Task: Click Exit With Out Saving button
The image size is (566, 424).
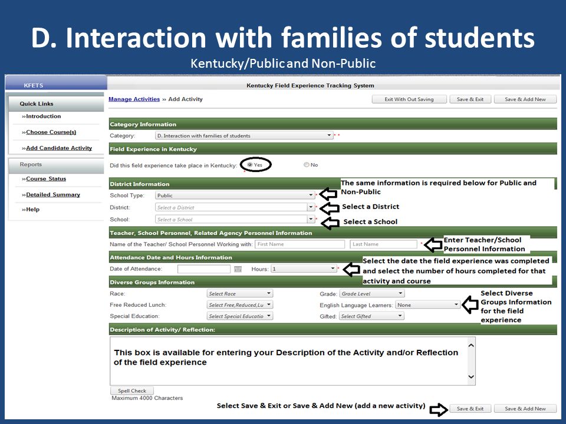Action: click(409, 99)
